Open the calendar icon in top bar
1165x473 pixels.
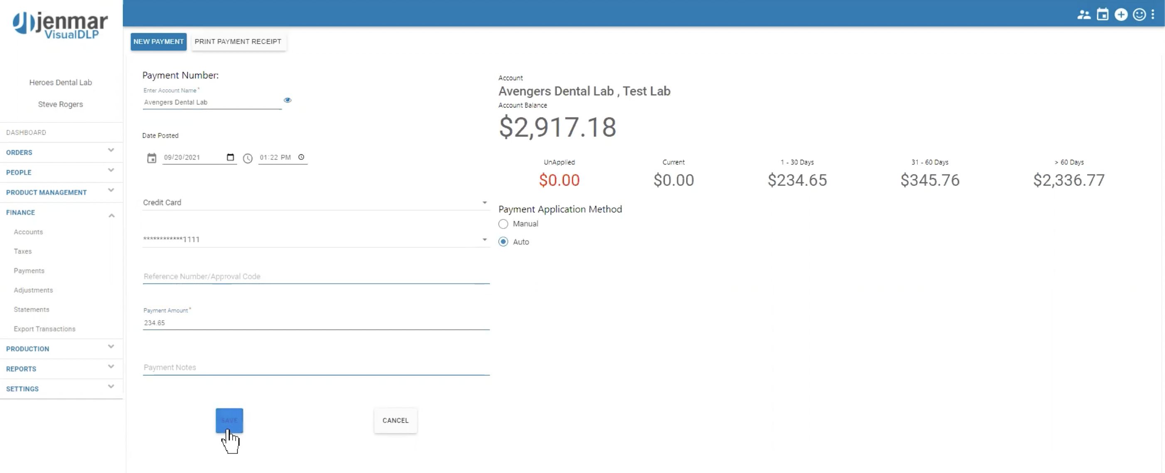(x=1103, y=15)
